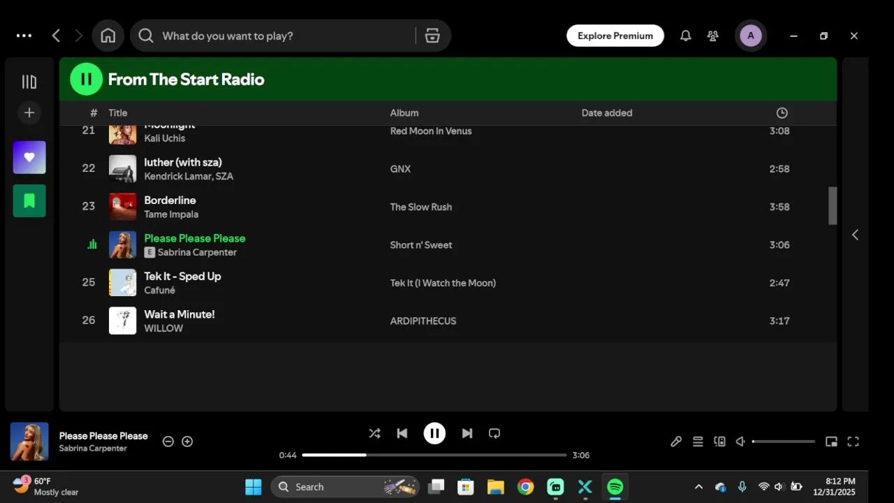
Task: Click now playing album art thumbnail
Action: (29, 442)
